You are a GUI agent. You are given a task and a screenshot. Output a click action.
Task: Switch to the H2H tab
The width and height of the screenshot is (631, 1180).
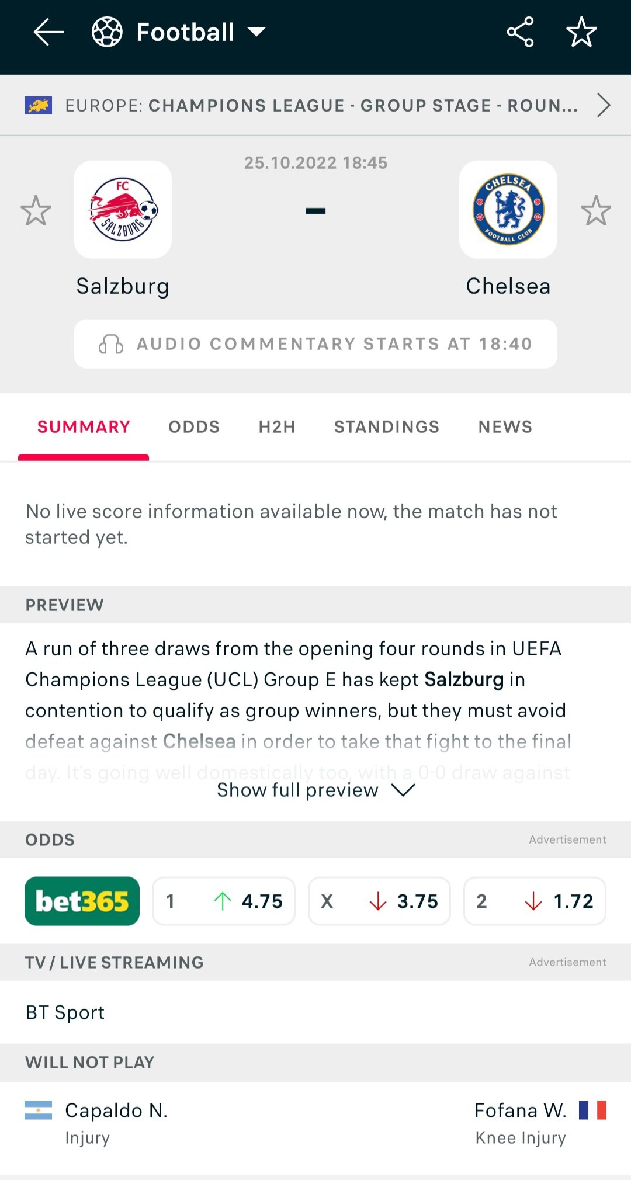click(x=277, y=427)
